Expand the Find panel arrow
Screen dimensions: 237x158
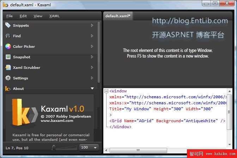click(x=92, y=36)
